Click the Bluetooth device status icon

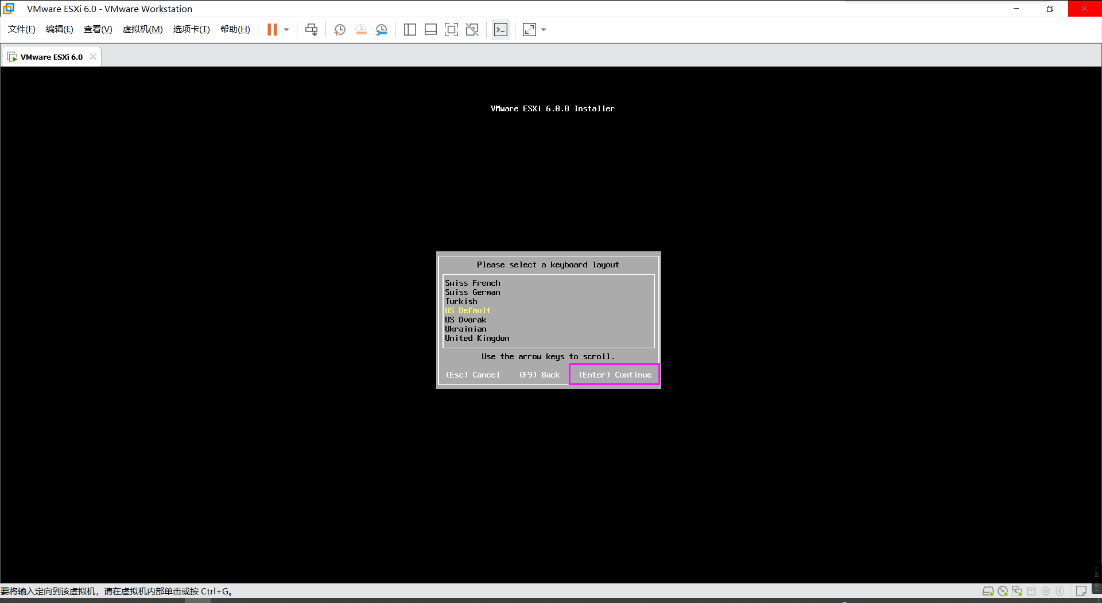pos(1060,591)
